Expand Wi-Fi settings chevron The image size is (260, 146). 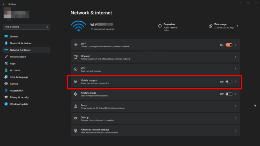point(236,45)
